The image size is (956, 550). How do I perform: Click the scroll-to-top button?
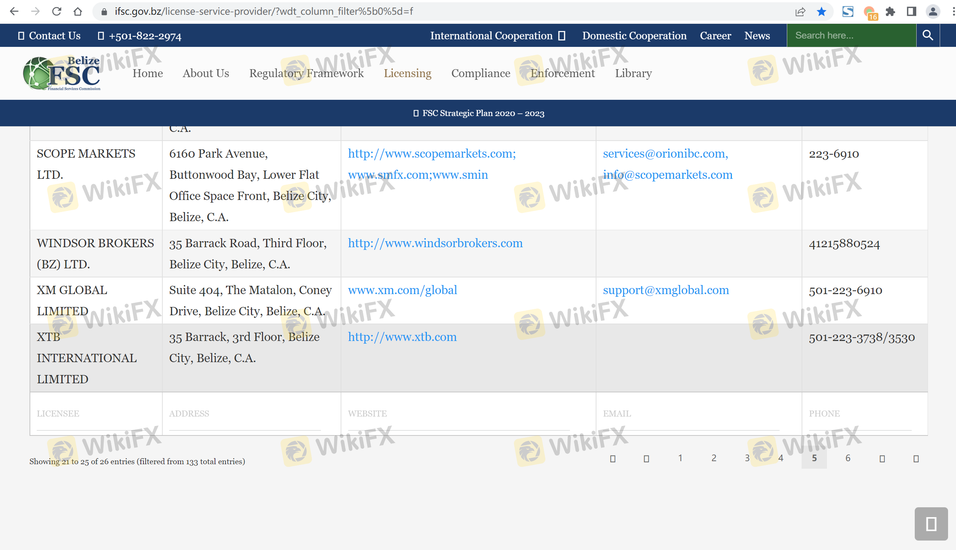931,524
